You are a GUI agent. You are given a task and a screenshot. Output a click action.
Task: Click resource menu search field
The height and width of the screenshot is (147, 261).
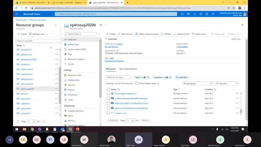point(80,34)
